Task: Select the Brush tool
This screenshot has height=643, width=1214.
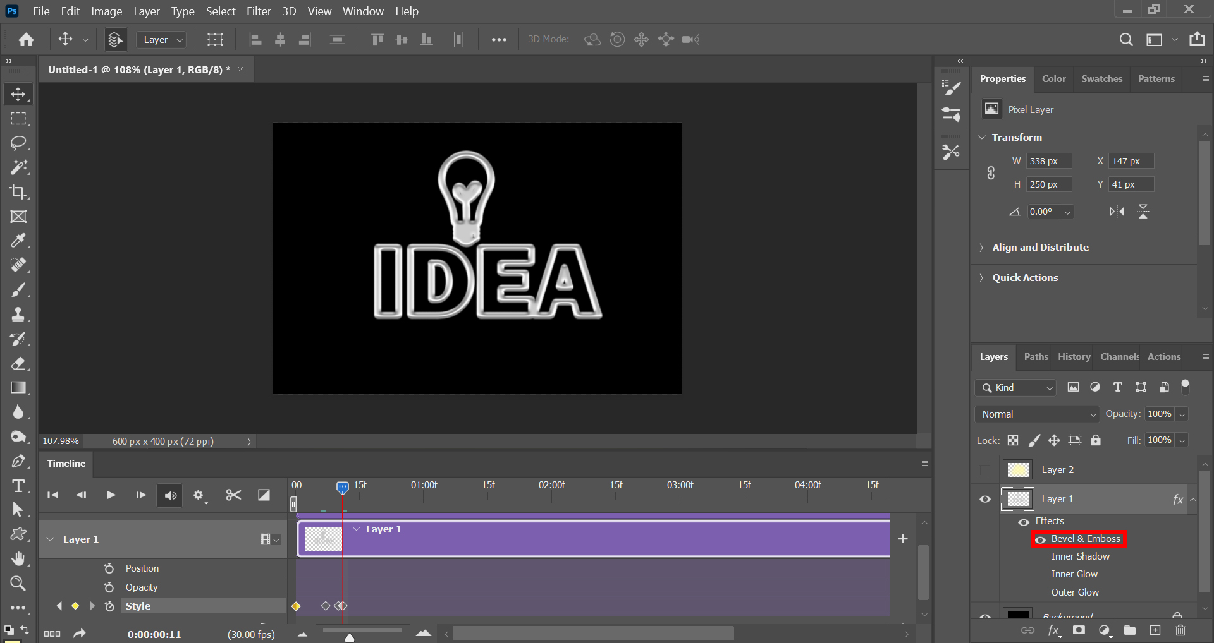Action: [18, 290]
